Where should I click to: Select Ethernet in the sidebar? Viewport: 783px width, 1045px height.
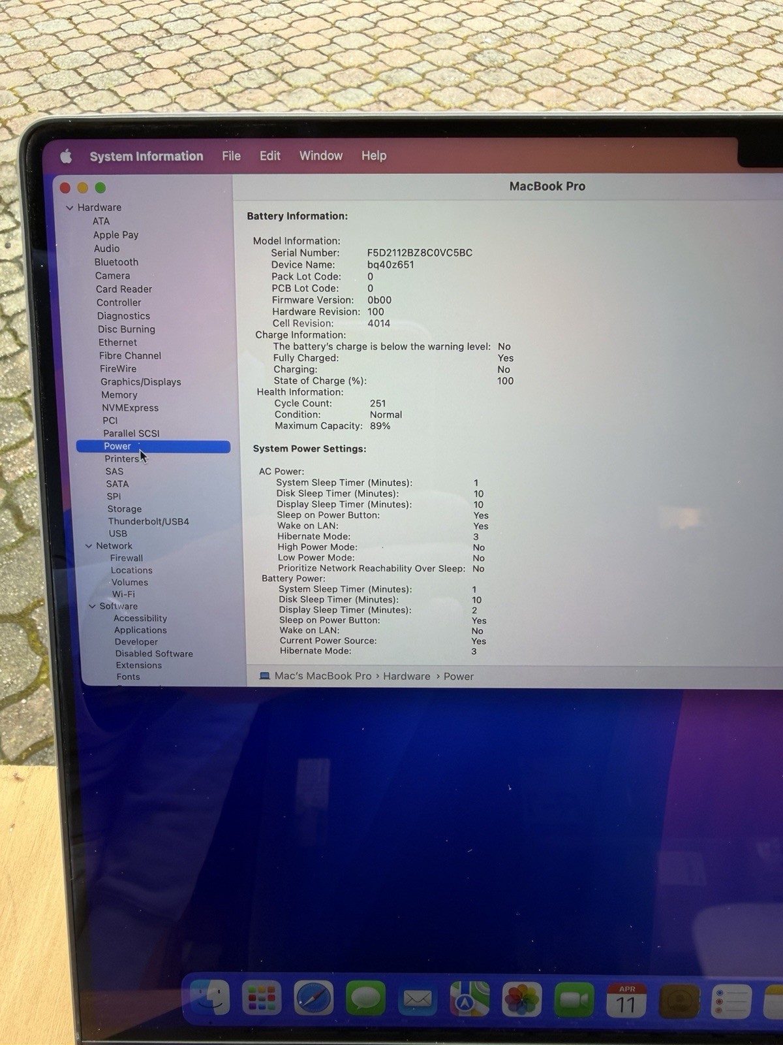[x=117, y=342]
